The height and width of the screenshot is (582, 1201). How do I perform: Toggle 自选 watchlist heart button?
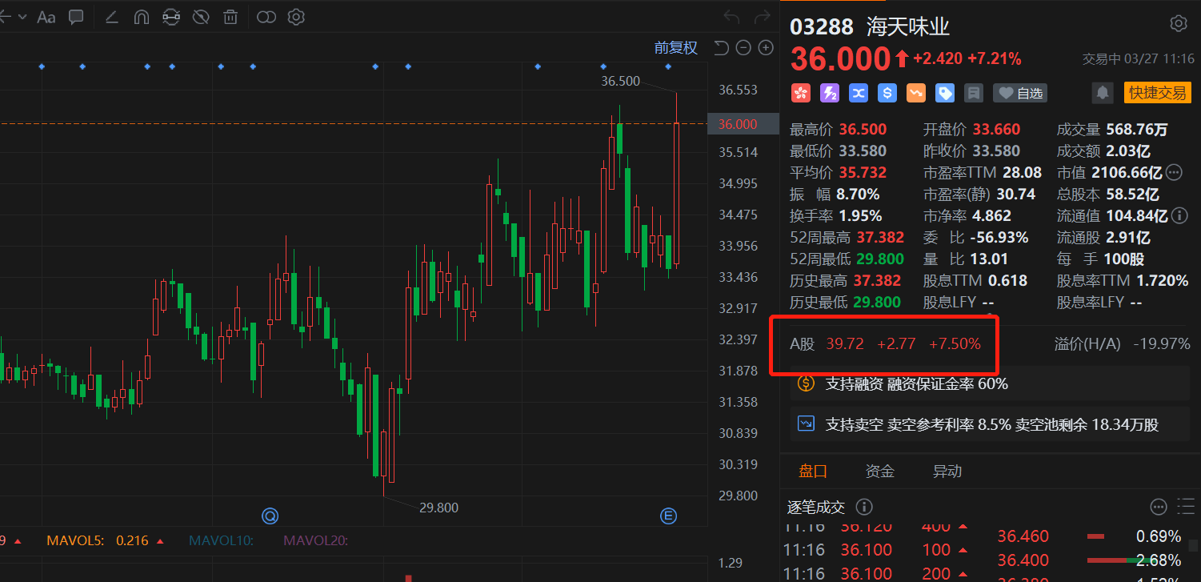(1020, 93)
